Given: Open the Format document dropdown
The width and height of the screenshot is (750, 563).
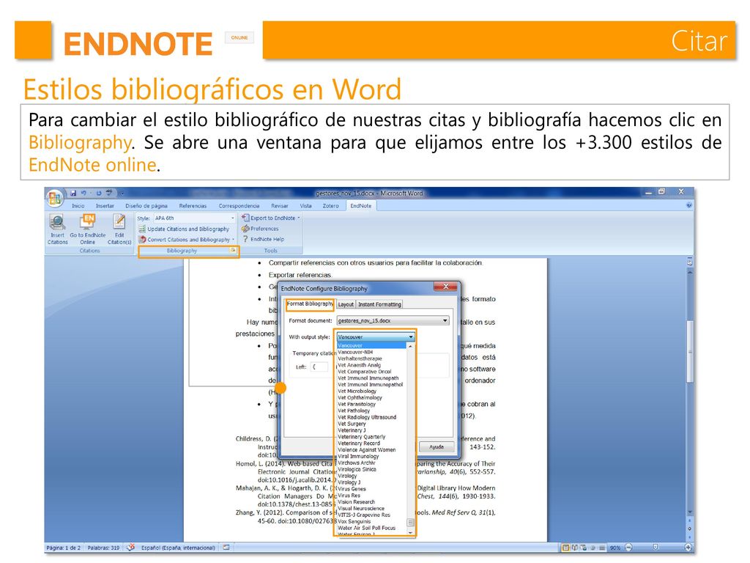Looking at the screenshot, I should (393, 321).
